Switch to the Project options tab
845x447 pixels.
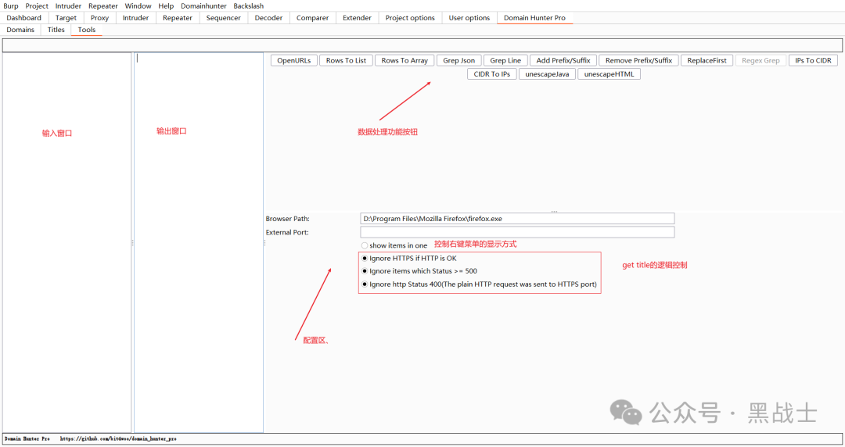pos(409,18)
